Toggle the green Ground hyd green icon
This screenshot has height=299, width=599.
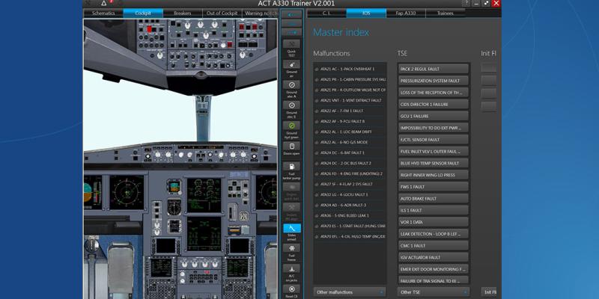[x=291, y=126]
